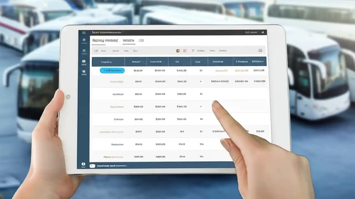Expand the sort dropdown on the first column header
Viewport: 355px width, 199px height.
114,62
